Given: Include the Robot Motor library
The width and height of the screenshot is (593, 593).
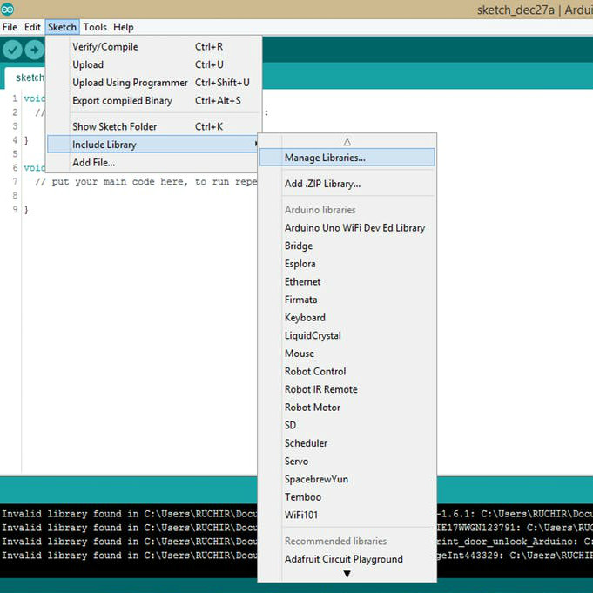Looking at the screenshot, I should 347,408.
